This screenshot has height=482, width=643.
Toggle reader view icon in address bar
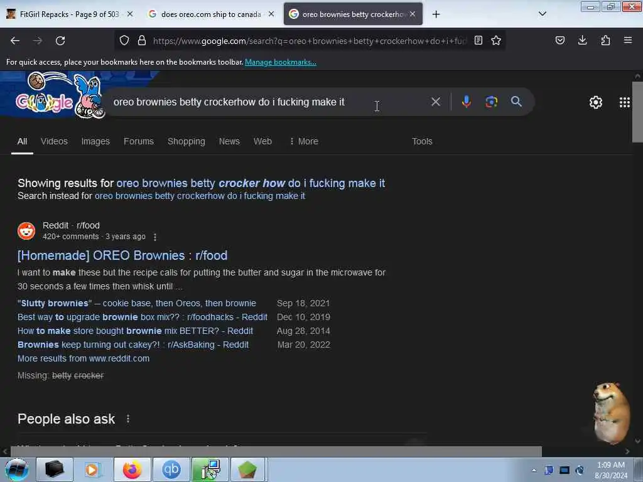(478, 40)
